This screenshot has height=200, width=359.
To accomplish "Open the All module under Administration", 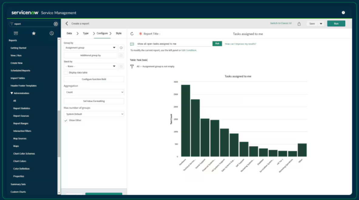I will coord(15,101).
